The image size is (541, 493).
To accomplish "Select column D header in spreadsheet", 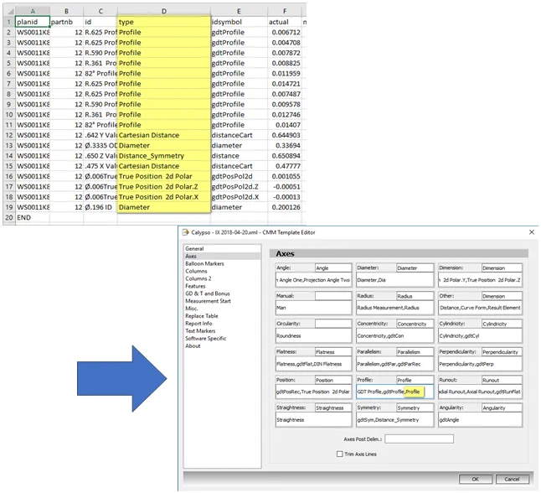I will click(163, 10).
